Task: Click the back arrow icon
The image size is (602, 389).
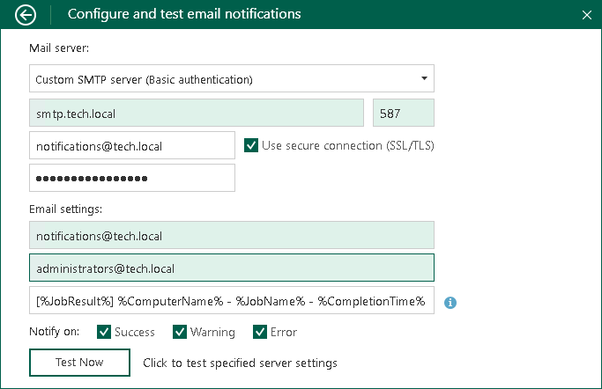Action: [x=26, y=15]
